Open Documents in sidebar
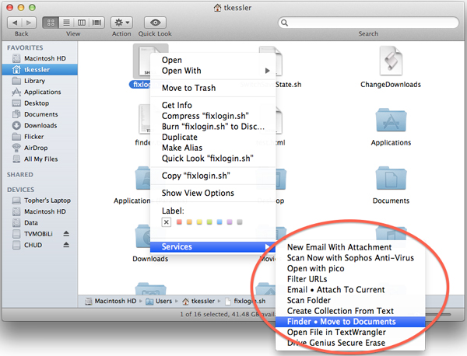467x356 pixels. click(40, 114)
